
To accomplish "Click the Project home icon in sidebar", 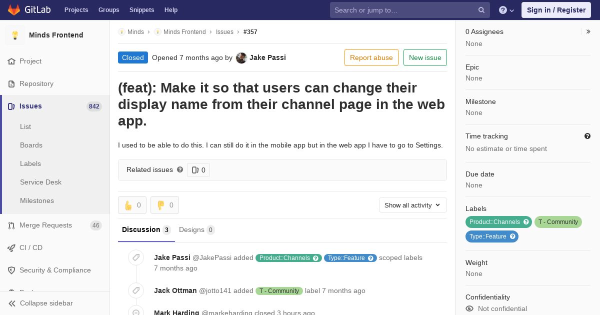I will [x=11, y=61].
